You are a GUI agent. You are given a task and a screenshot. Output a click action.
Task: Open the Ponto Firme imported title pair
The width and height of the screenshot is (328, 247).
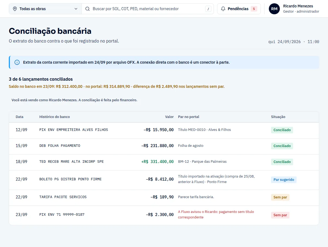click(x=216, y=179)
